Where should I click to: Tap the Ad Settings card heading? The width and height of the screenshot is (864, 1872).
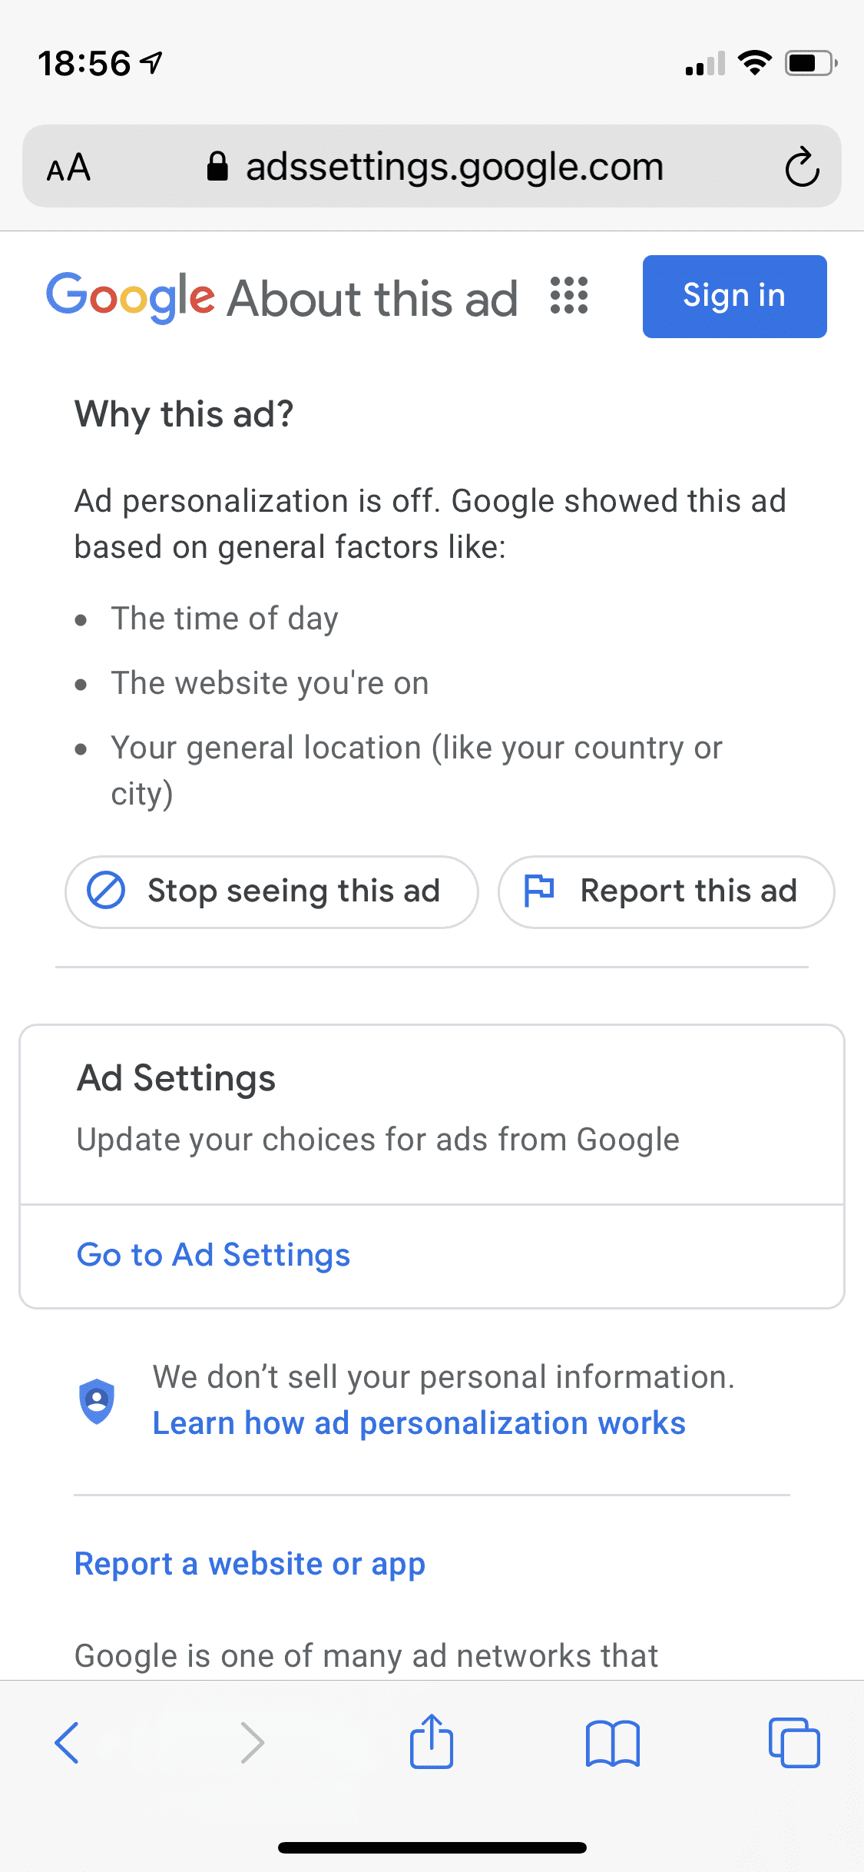pos(176,1078)
